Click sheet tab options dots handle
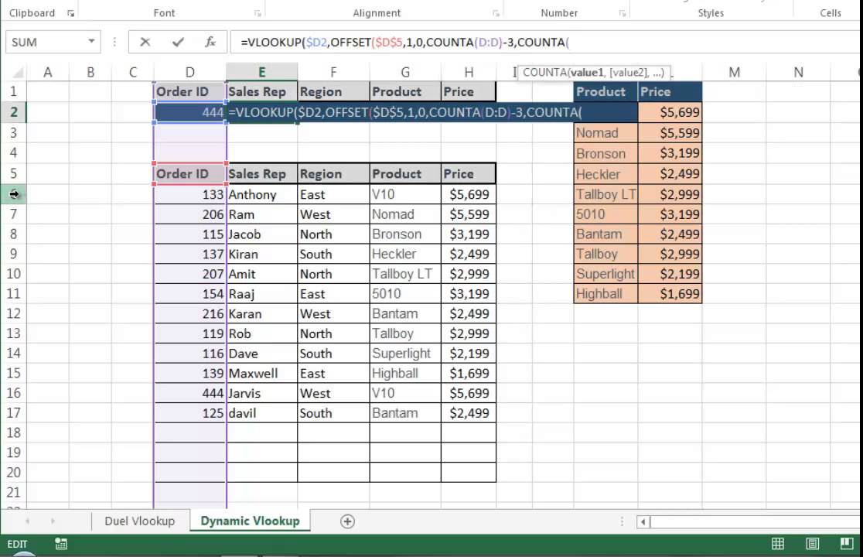Screen dimensions: 863x557 [622, 521]
